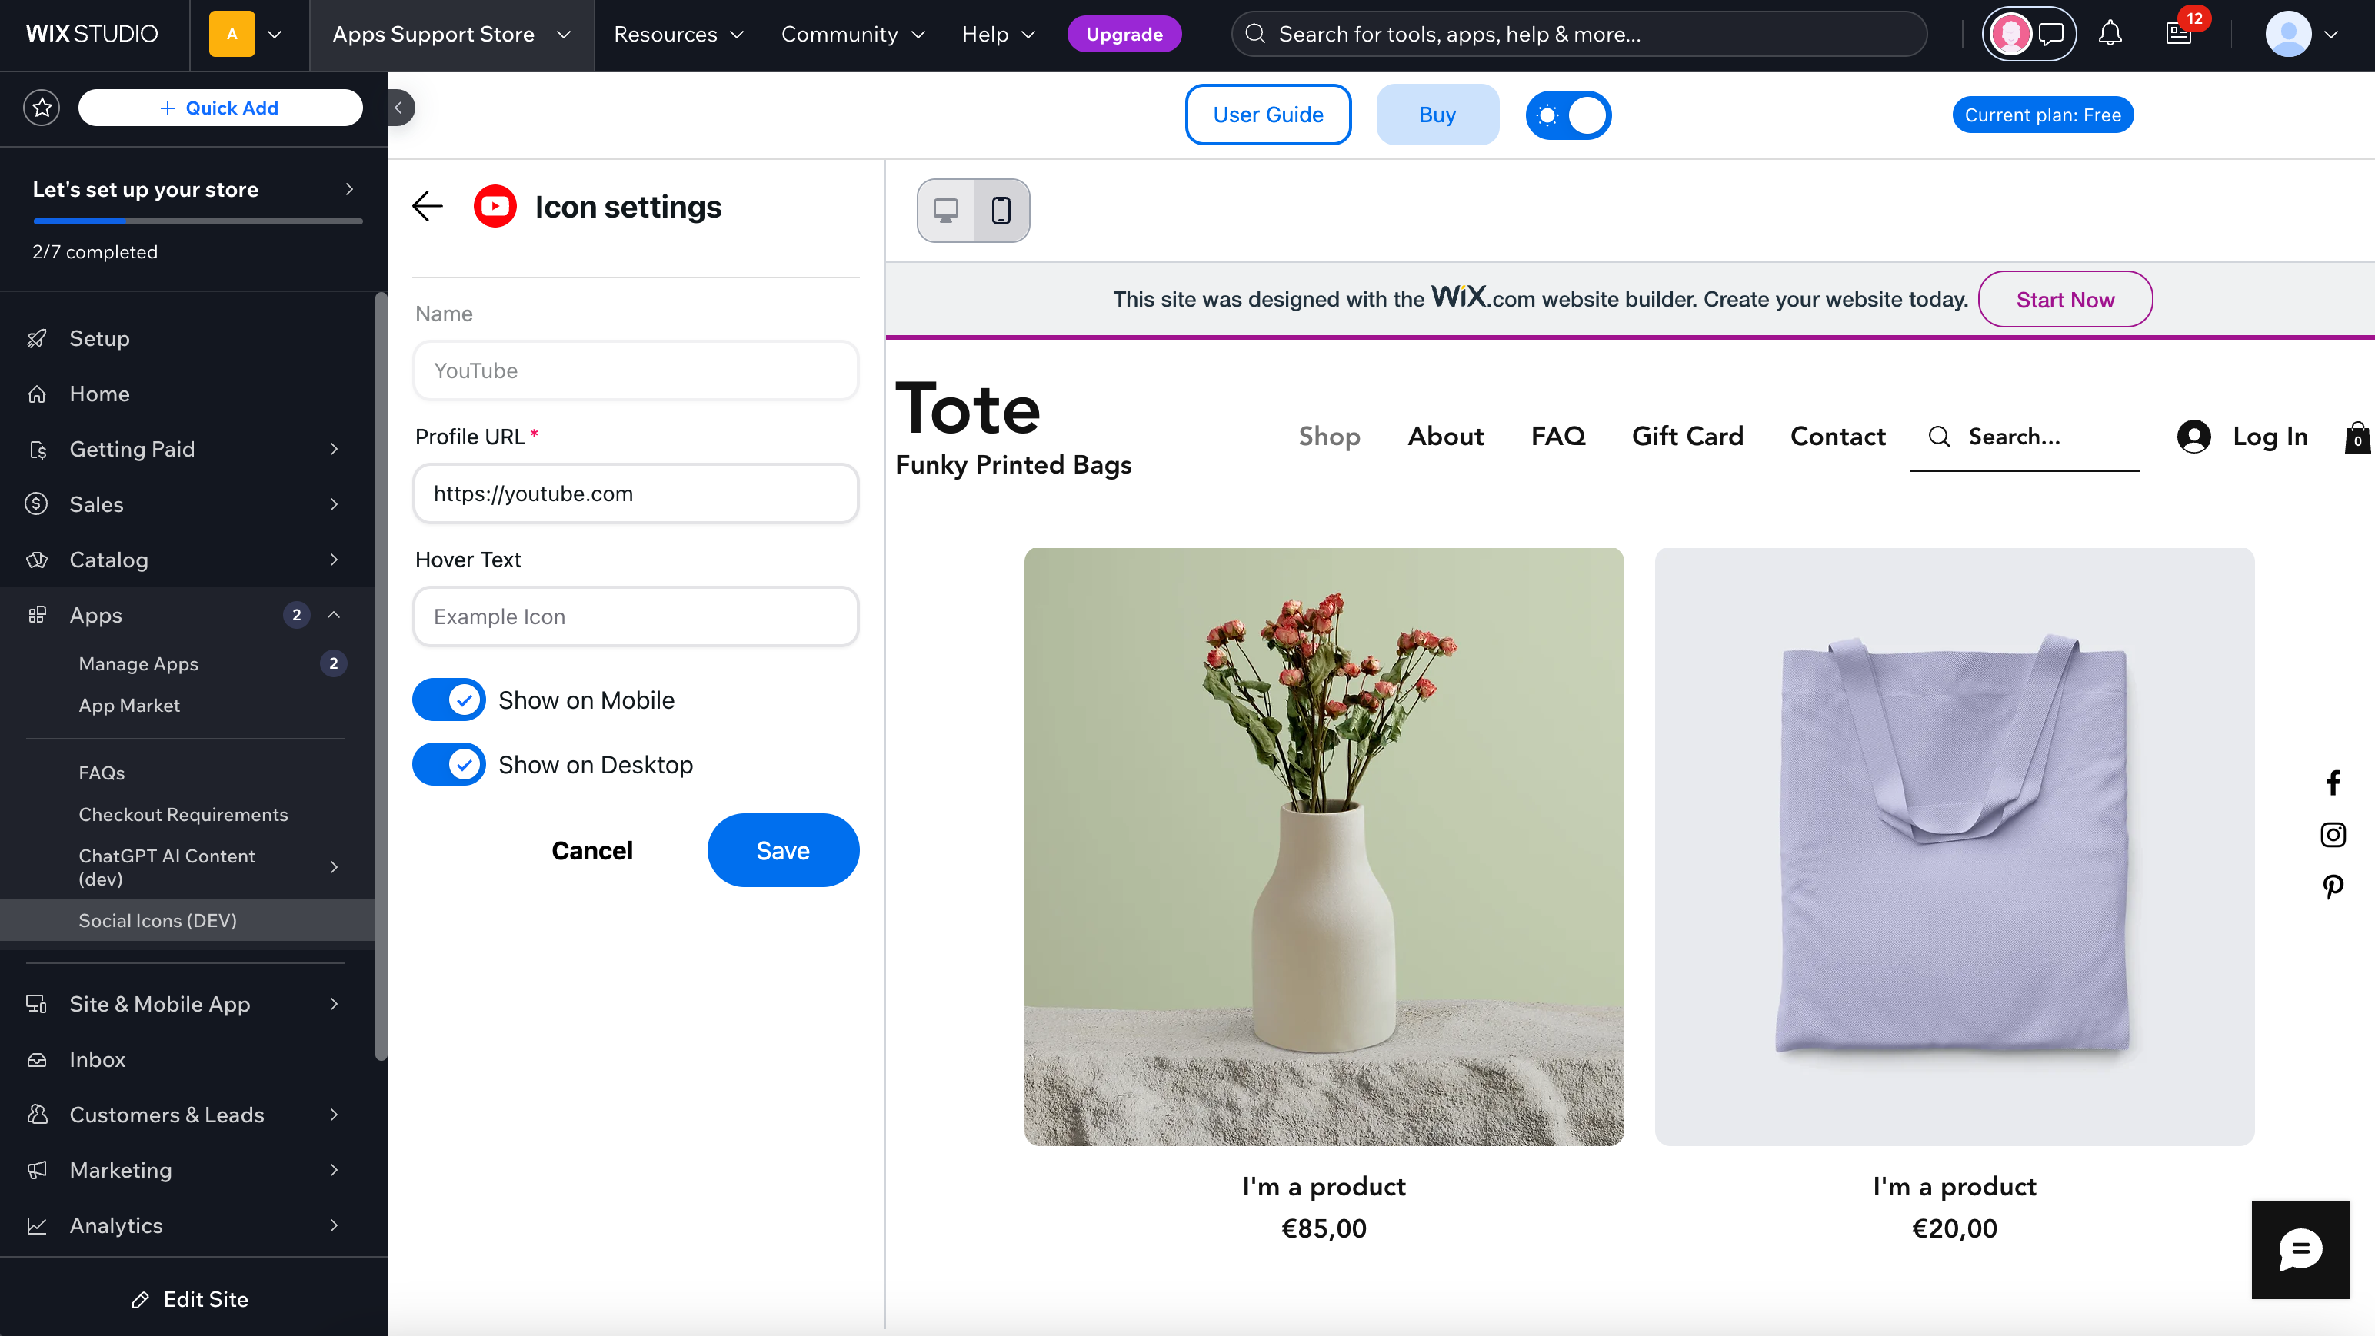Click the back arrow in Icon settings
2375x1336 pixels.
pos(428,206)
